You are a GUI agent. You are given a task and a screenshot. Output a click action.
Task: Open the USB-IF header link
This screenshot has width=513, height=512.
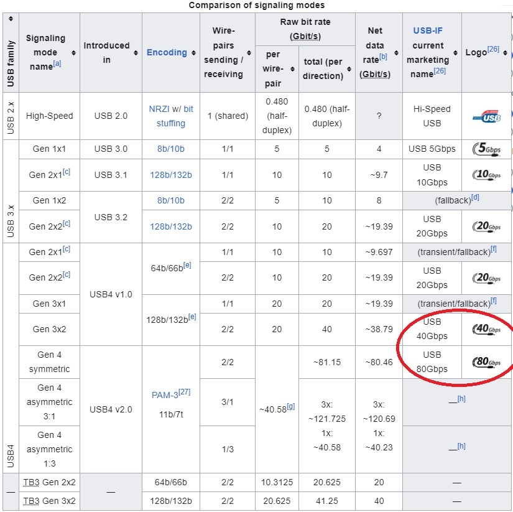point(428,30)
